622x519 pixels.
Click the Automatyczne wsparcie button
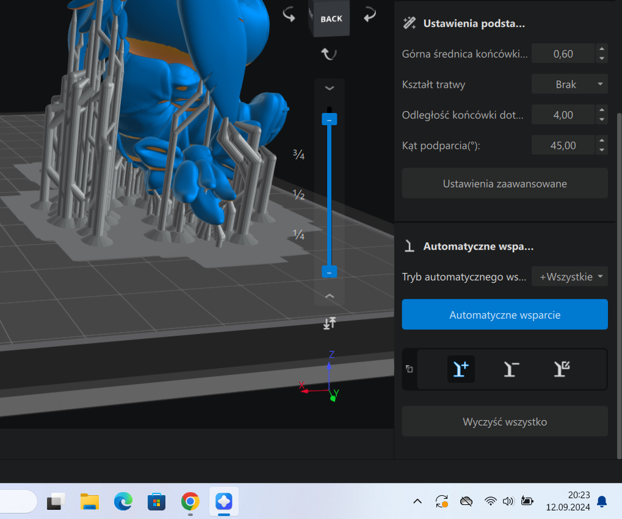pos(505,314)
